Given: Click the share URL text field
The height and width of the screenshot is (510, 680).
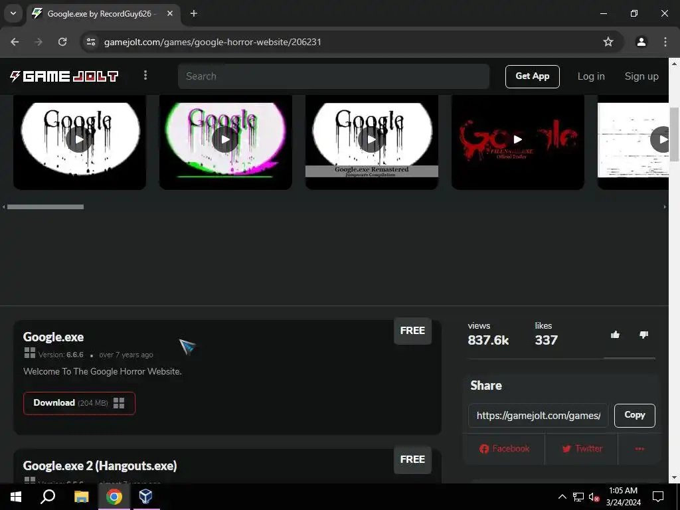Looking at the screenshot, I should pos(538,416).
